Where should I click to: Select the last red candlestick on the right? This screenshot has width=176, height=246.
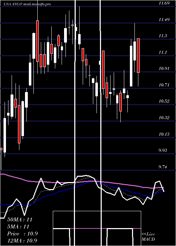(x=138, y=56)
